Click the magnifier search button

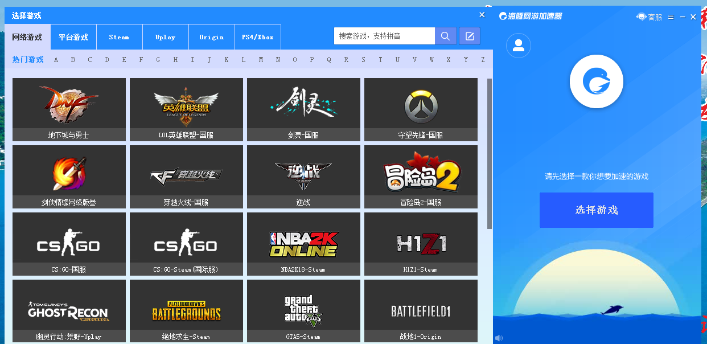click(x=446, y=36)
